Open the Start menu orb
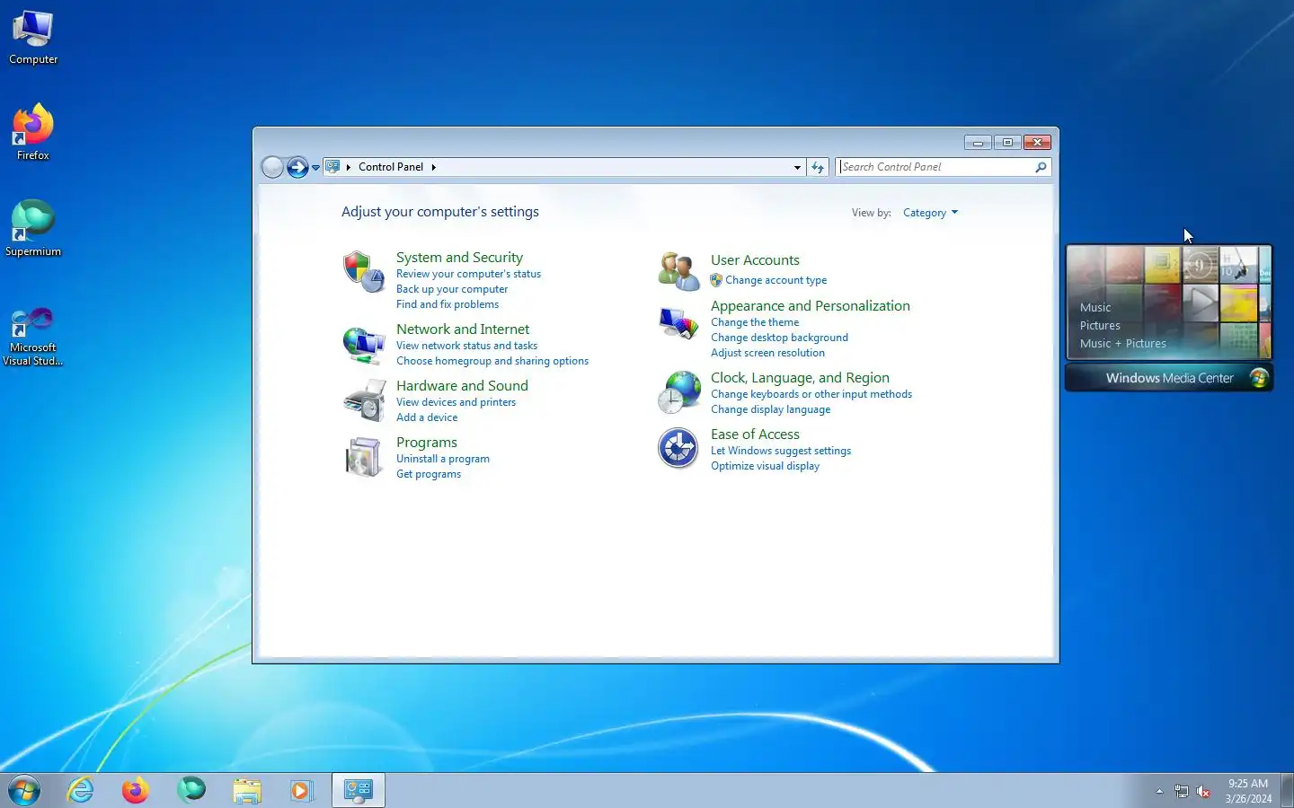Screen dimensions: 1294x808 tap(24, 791)
